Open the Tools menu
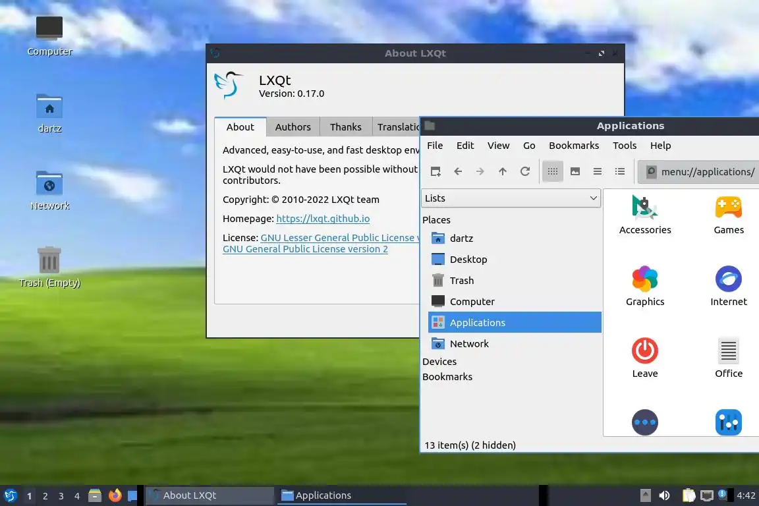 tap(625, 145)
